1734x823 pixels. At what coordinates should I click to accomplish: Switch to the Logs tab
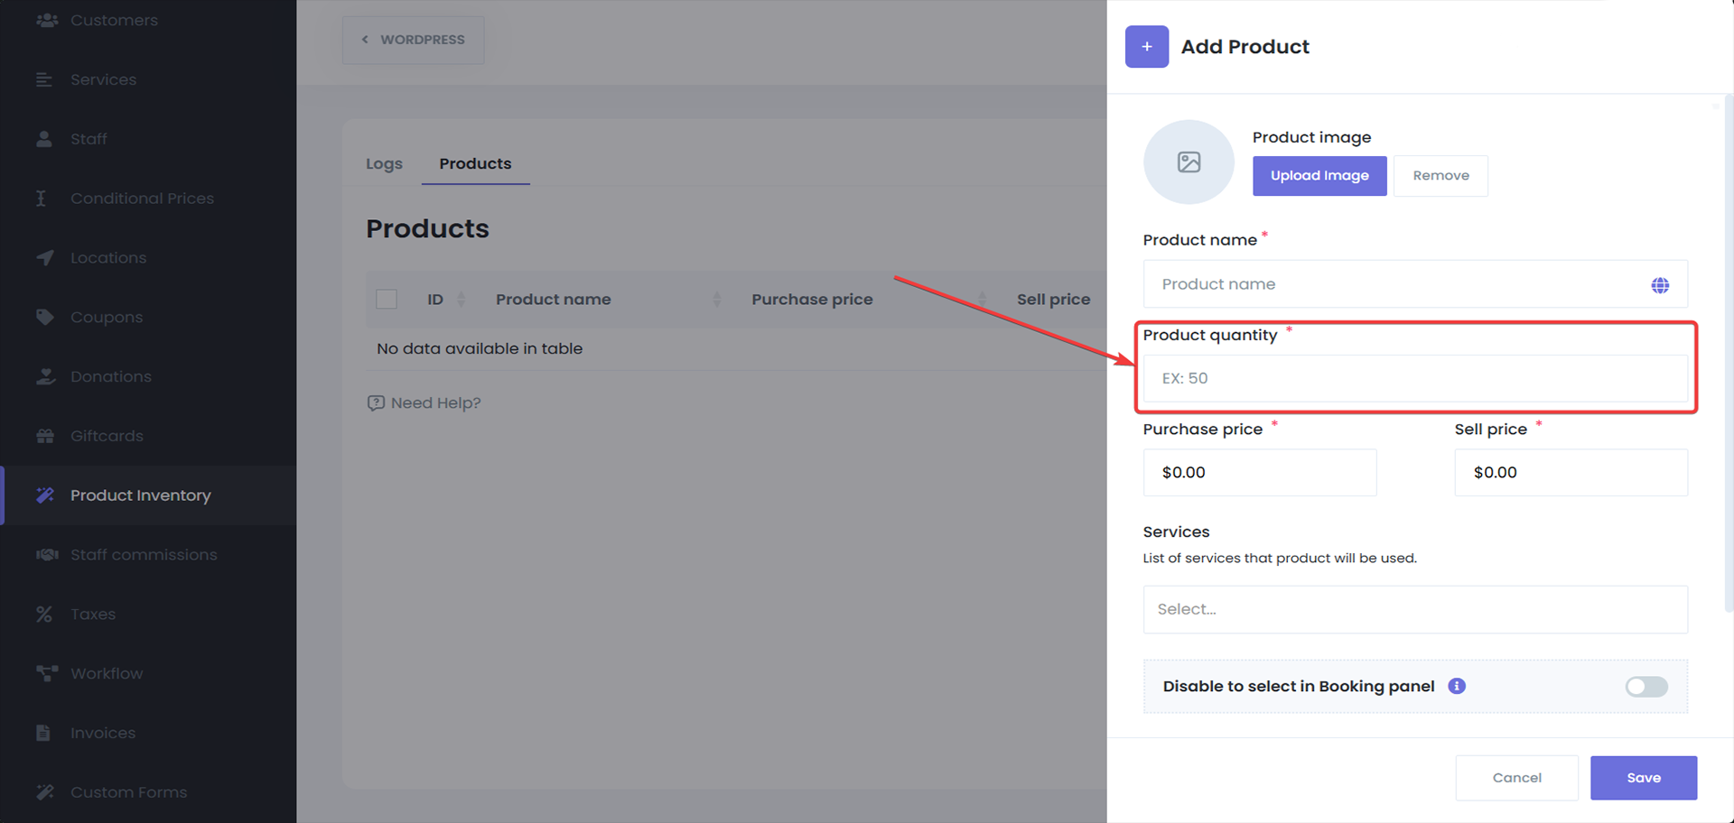pos(384,164)
